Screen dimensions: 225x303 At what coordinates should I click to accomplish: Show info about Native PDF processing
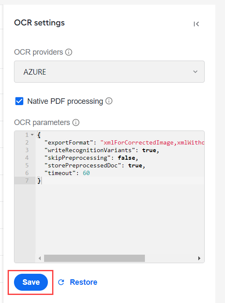[109, 101]
